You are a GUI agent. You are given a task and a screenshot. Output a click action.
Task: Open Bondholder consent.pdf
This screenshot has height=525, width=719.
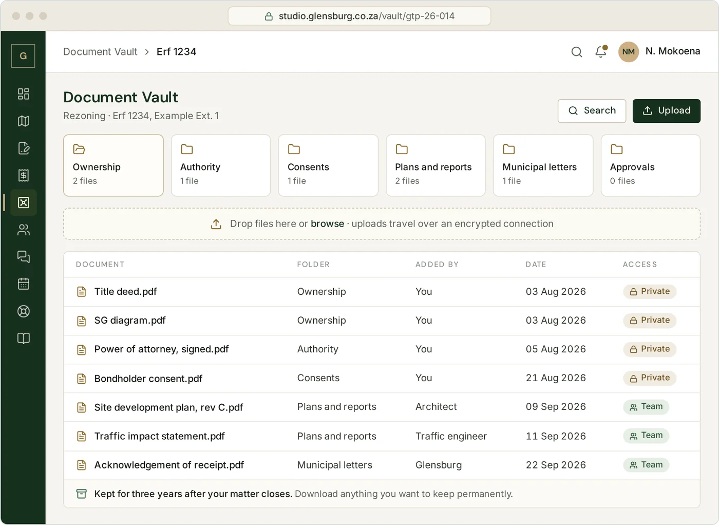[148, 379]
